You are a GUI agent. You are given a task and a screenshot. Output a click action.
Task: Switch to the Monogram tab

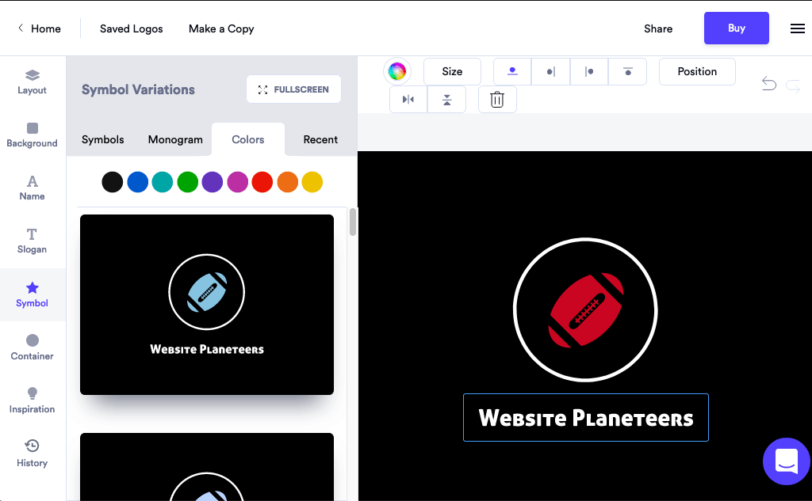(x=175, y=139)
